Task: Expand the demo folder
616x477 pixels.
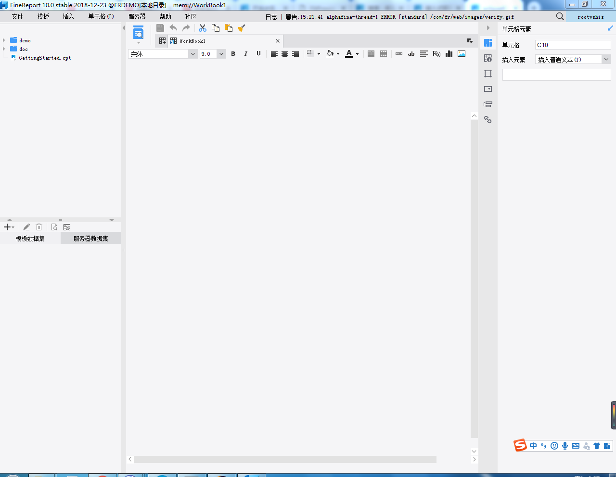Action: (4, 40)
